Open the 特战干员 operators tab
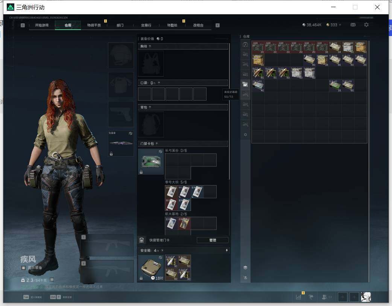The image size is (392, 306). tap(94, 25)
